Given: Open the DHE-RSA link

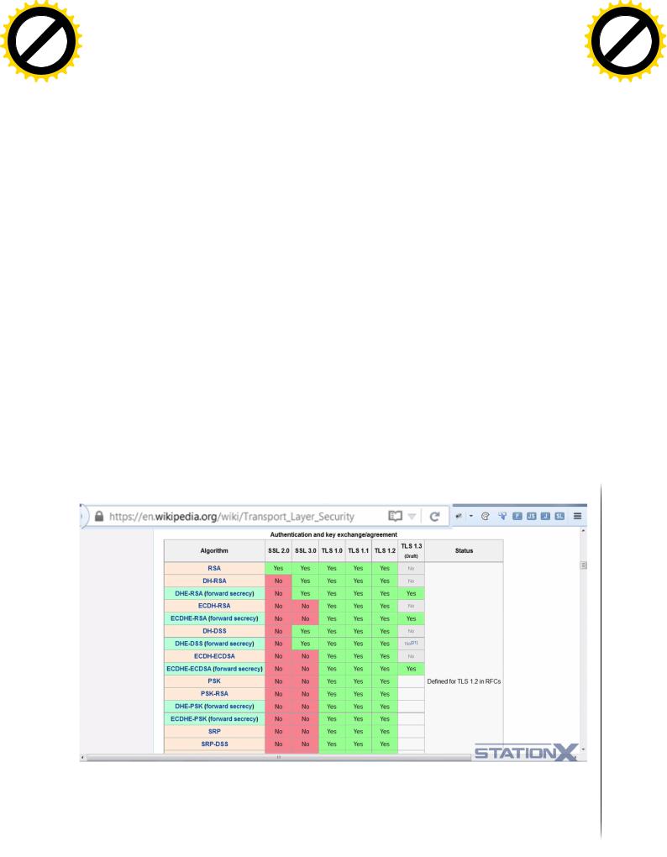Looking at the screenshot, I should [x=214, y=593].
